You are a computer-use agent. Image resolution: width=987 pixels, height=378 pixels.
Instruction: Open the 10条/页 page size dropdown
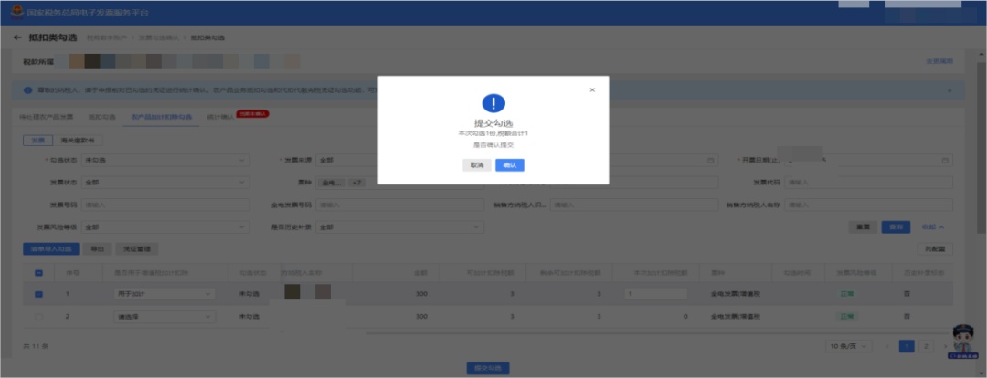[x=849, y=346]
